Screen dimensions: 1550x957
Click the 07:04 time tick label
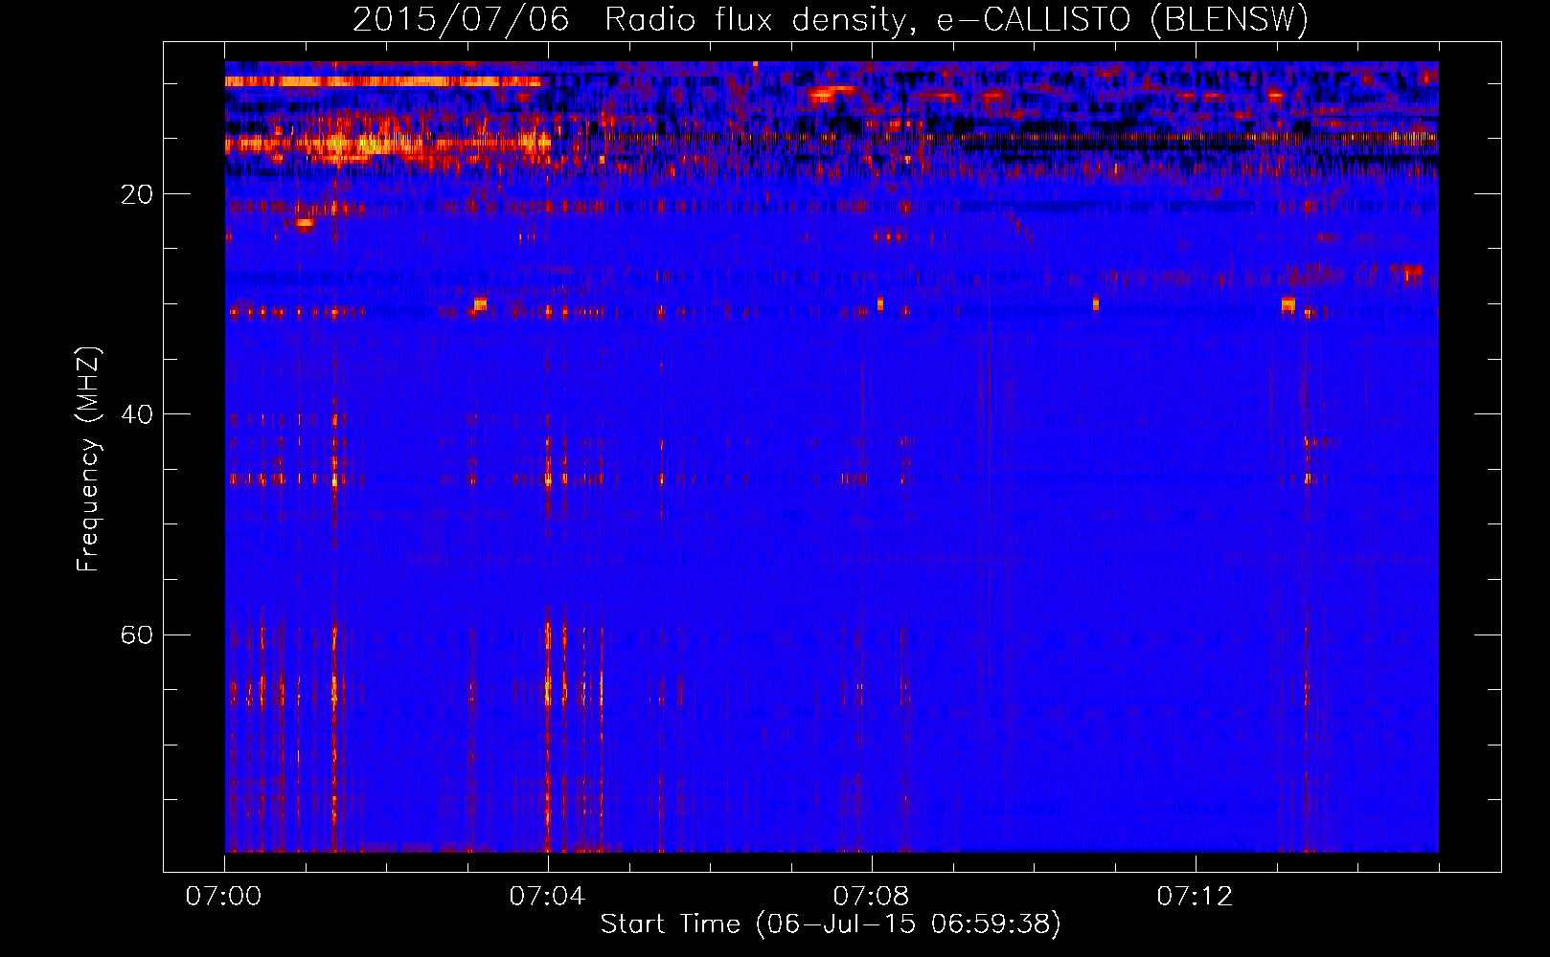[547, 897]
